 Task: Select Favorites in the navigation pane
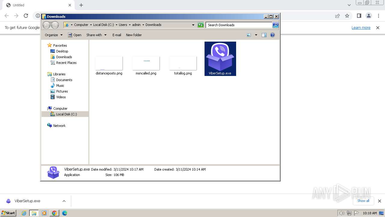(x=60, y=46)
